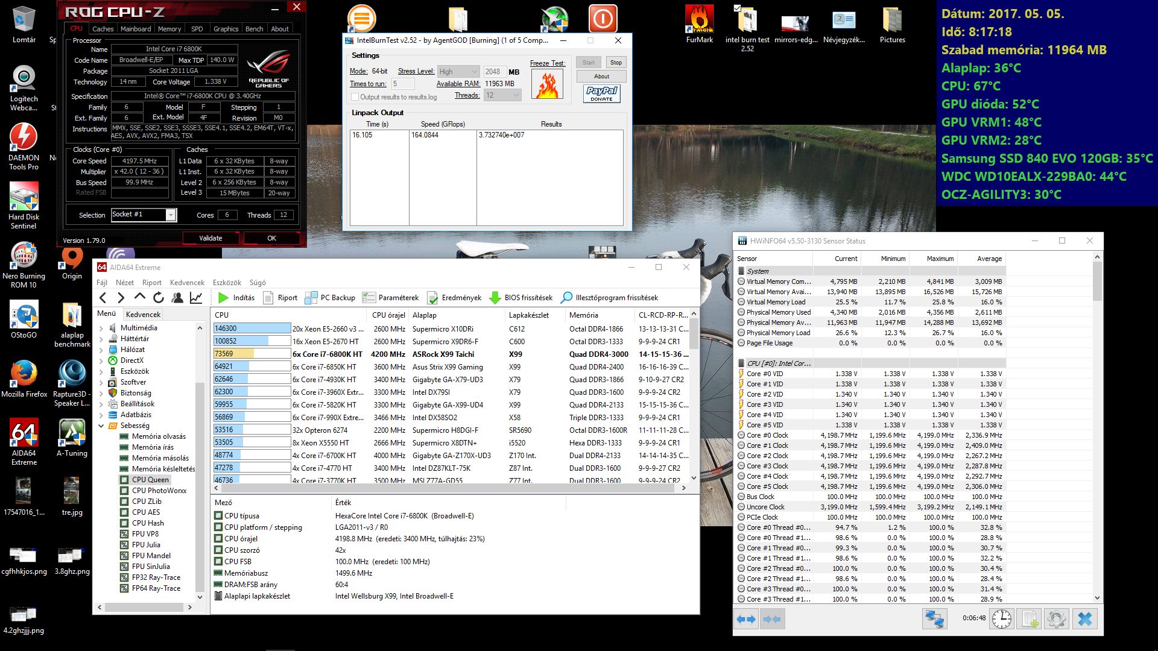Click PayPal Donate in IntelBurnTest
This screenshot has height=651, width=1158.
coord(601,93)
